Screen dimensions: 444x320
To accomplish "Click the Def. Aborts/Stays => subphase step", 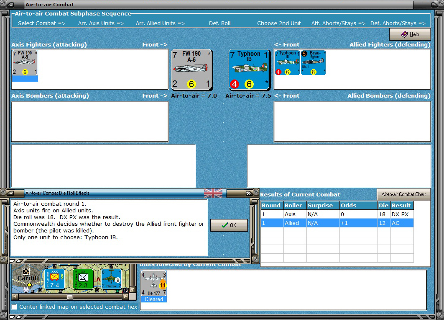I will 398,23.
